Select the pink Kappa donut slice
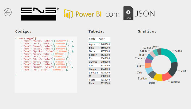This screenshot has width=191, height=109. (x=153, y=54)
